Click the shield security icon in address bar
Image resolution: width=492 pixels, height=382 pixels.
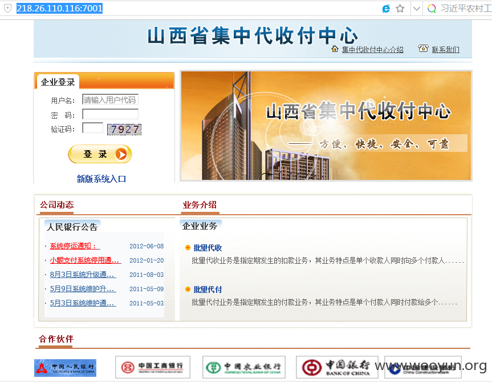(x=7, y=8)
